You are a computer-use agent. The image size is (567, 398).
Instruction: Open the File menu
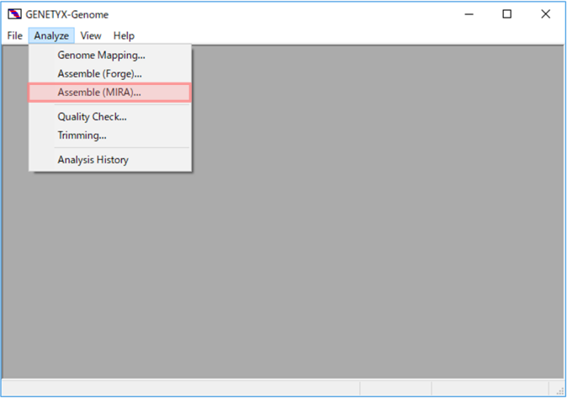click(x=15, y=36)
